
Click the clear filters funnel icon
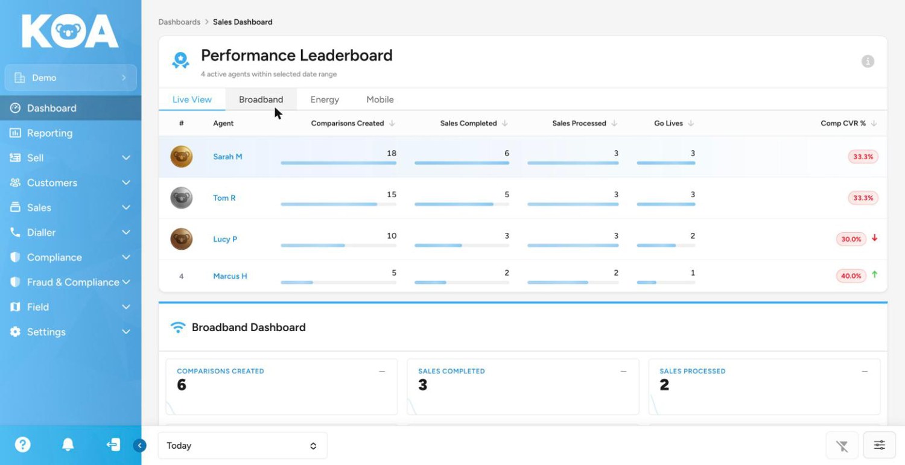point(842,446)
